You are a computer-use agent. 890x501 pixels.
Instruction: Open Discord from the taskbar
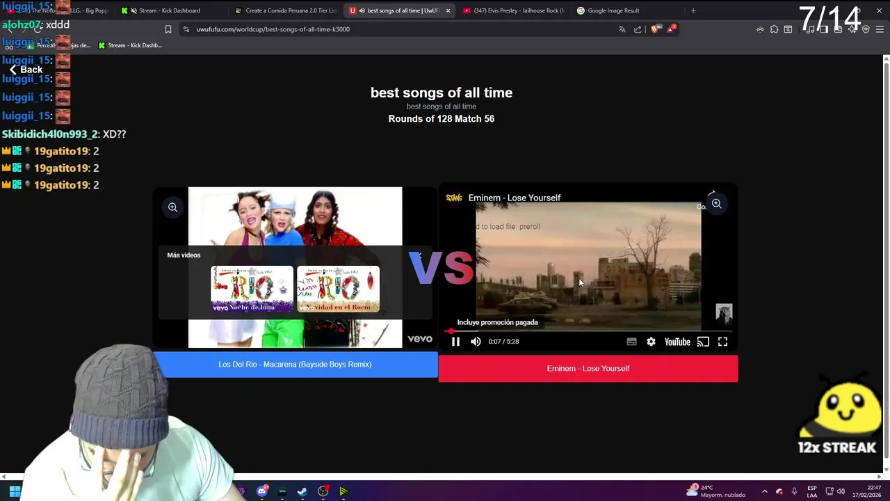(x=262, y=491)
